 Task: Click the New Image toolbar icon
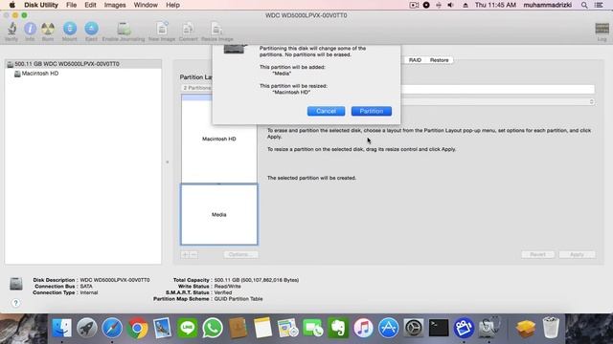[162, 32]
